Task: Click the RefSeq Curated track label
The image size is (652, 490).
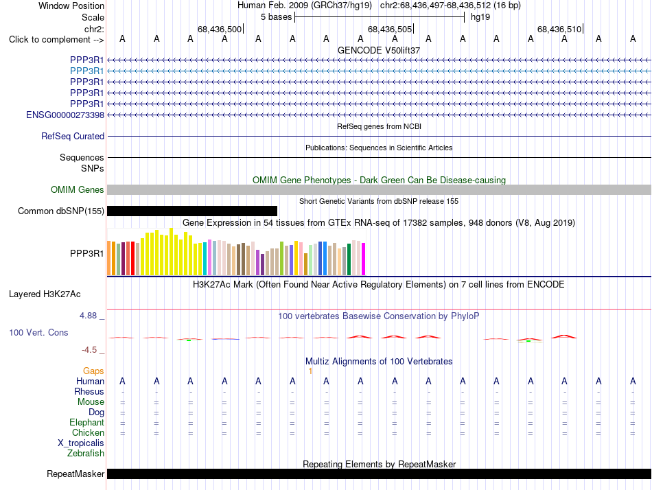Action: coord(73,136)
